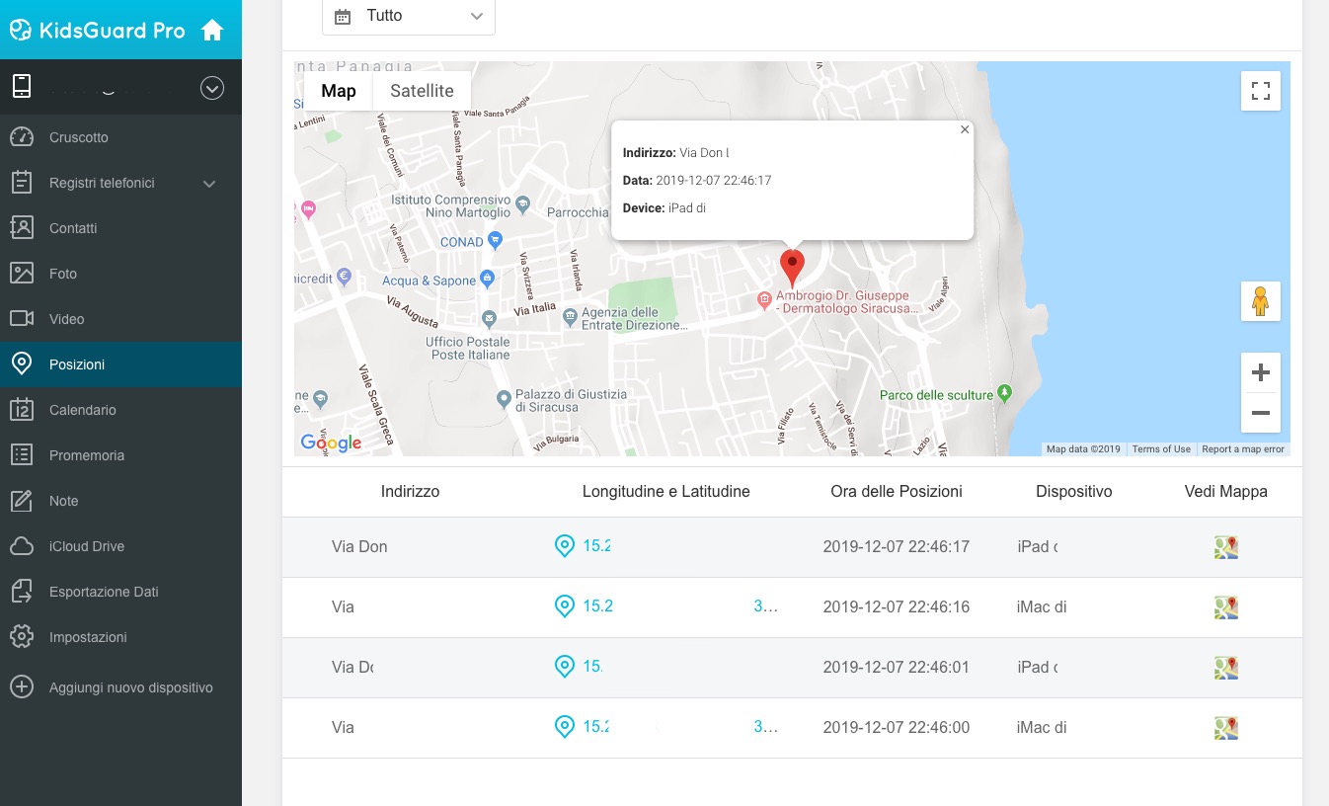Click the red location marker on map
The width and height of the screenshot is (1329, 806).
click(x=792, y=268)
